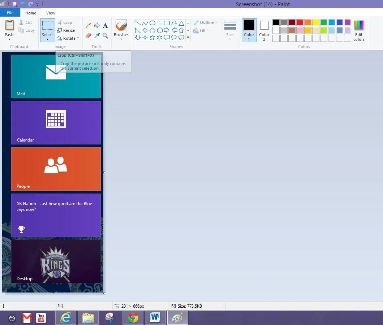Switch to the Home tab
Image resolution: width=383 pixels, height=325 pixels.
pyautogui.click(x=31, y=13)
